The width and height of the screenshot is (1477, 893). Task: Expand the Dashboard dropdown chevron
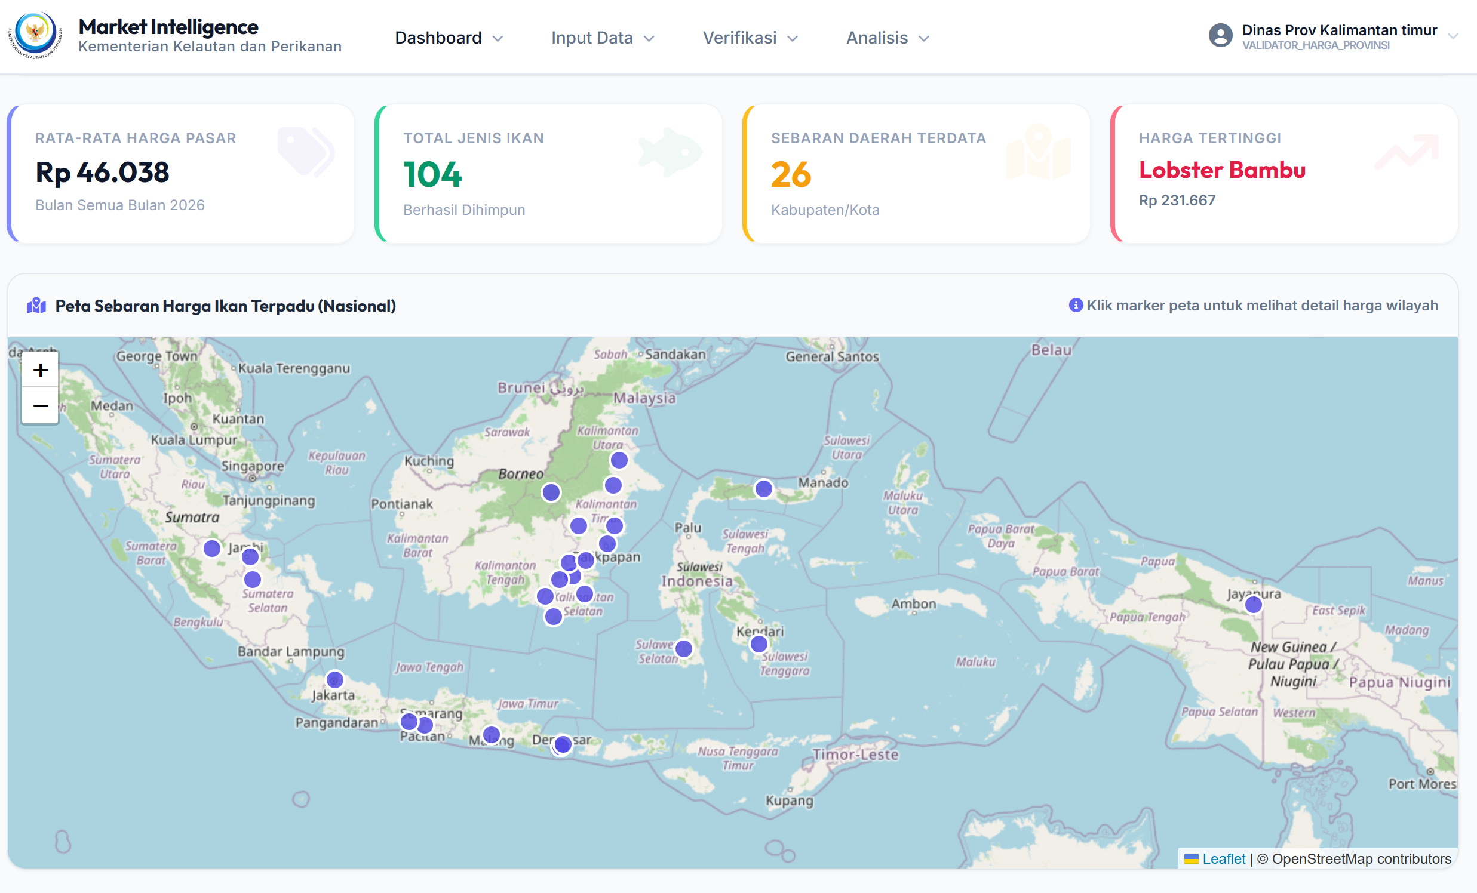click(x=498, y=39)
